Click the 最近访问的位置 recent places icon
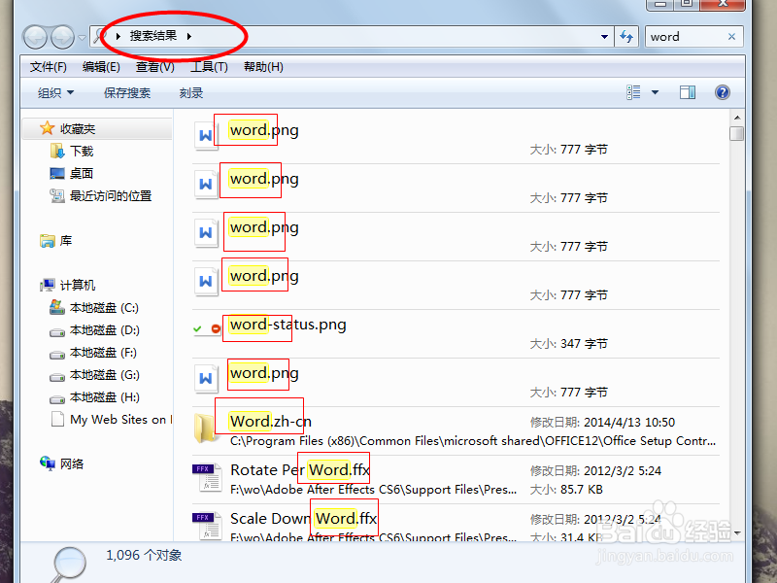This screenshot has height=583, width=777. tap(57, 196)
